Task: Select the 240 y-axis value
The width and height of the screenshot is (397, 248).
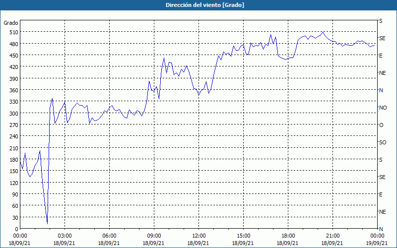Action: coord(14,137)
